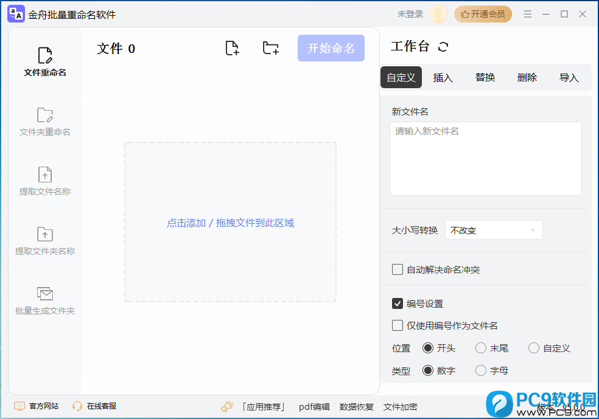Viewport: 599px width, 419px height.
Task: Click the add folder icon
Action: click(x=270, y=49)
